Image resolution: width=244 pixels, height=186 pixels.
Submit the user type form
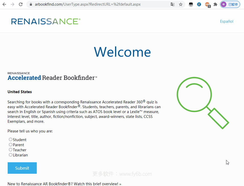point(22,168)
